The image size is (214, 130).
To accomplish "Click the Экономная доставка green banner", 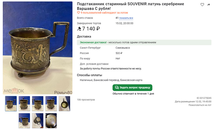I will (x=144, y=43).
